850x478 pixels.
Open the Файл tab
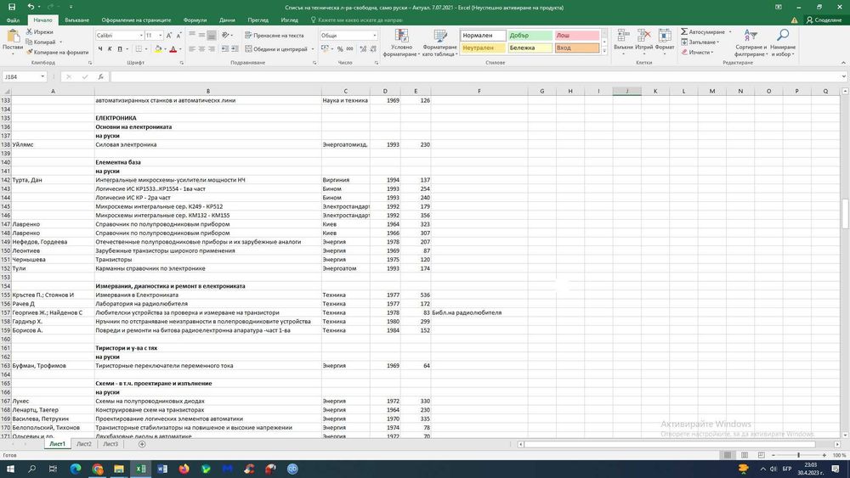pos(13,20)
